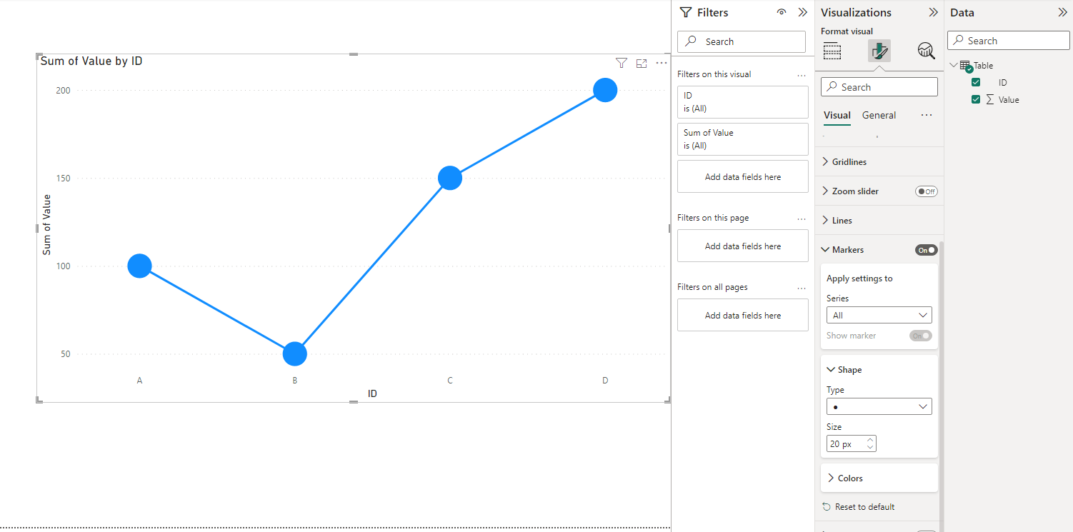Screen dimensions: 1073x532
Task: Switch to the General tab
Action: pyautogui.click(x=879, y=115)
